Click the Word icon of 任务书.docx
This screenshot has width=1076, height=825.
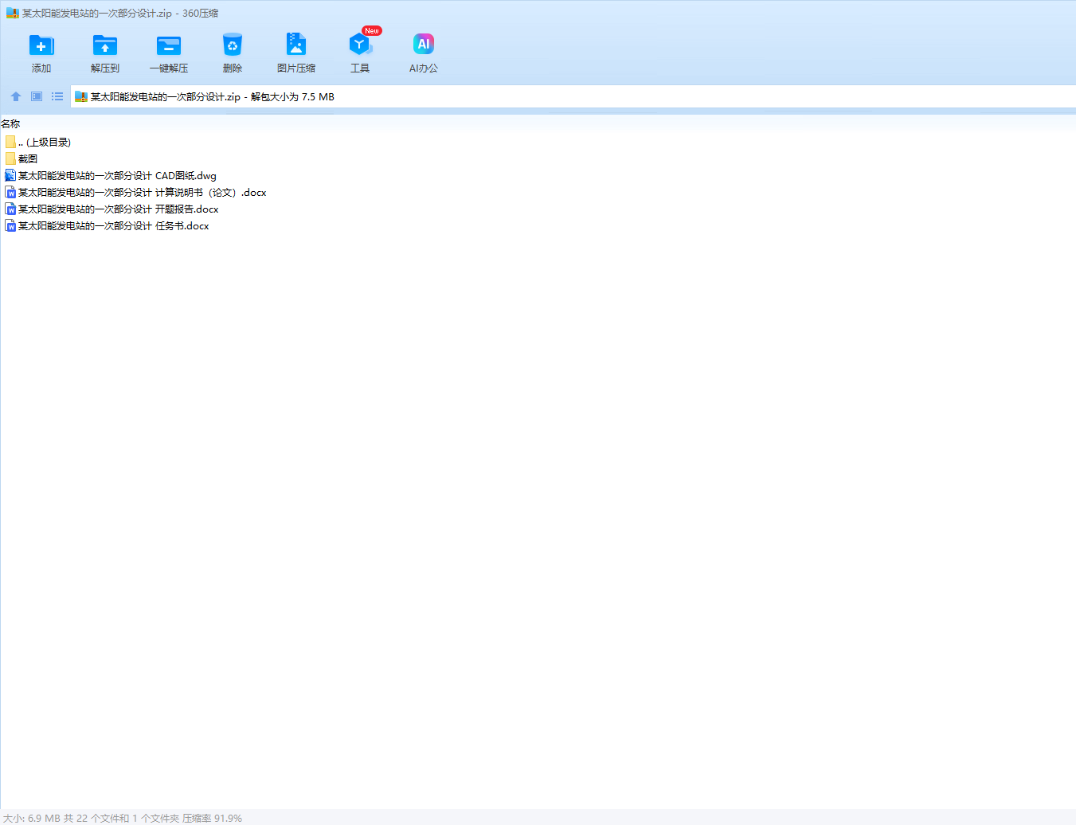pos(10,225)
